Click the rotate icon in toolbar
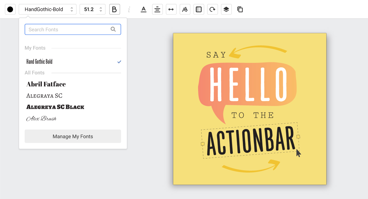 pyautogui.click(x=212, y=10)
